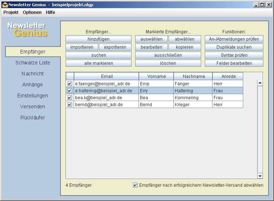Select the bernd@beispiel_adr.de email cell
Image resolution: width=274 pixels, height=201 pixels.
106,105
